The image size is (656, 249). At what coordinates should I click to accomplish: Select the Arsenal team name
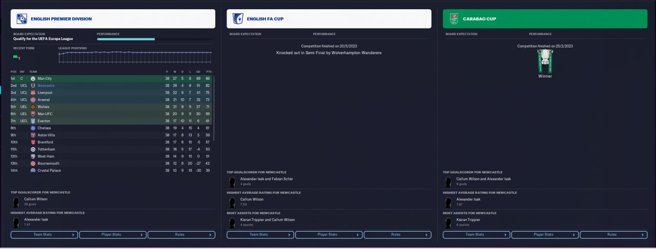point(44,100)
